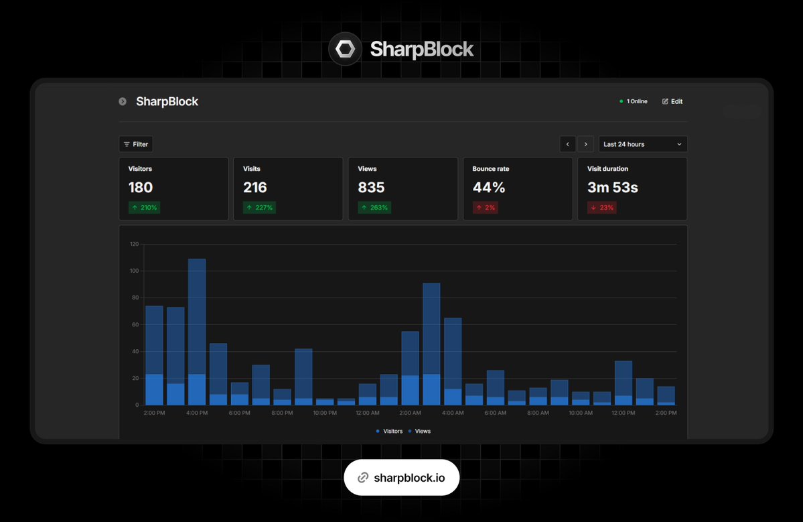The width and height of the screenshot is (803, 522).
Task: Click the 2% bounce rate change badge
Action: pyautogui.click(x=486, y=208)
